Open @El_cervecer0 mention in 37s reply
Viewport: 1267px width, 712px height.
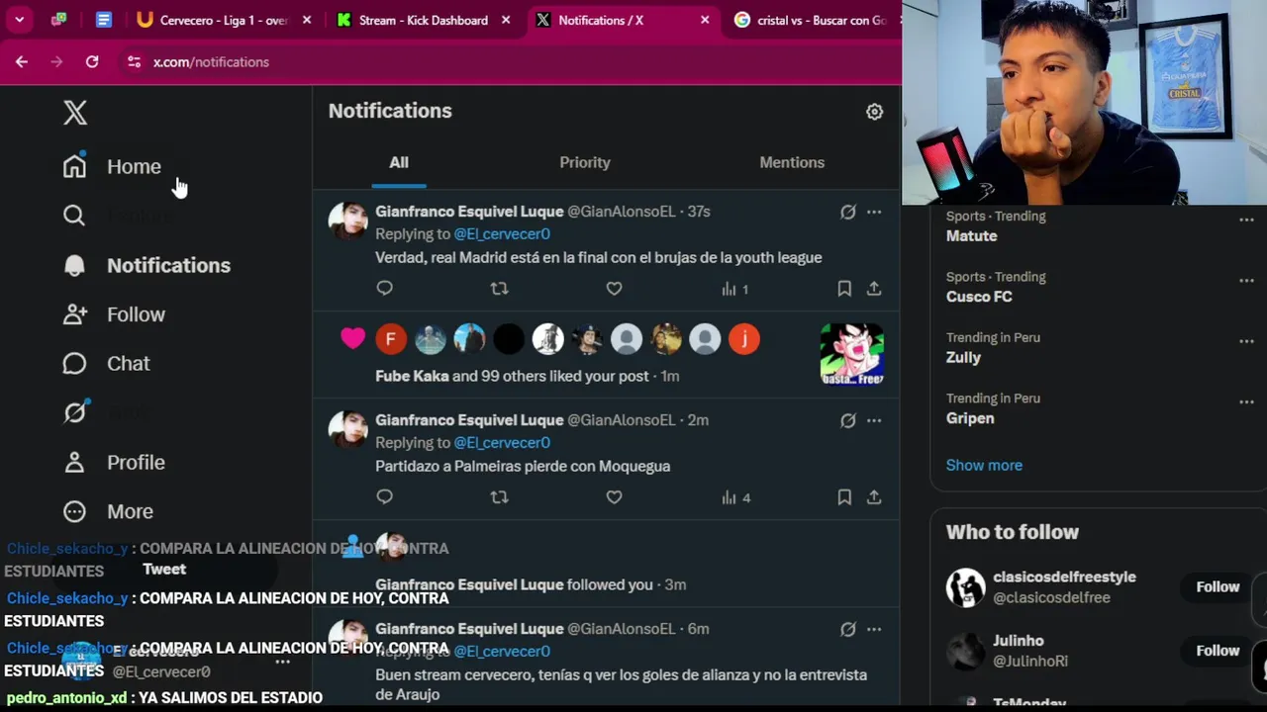point(502,234)
